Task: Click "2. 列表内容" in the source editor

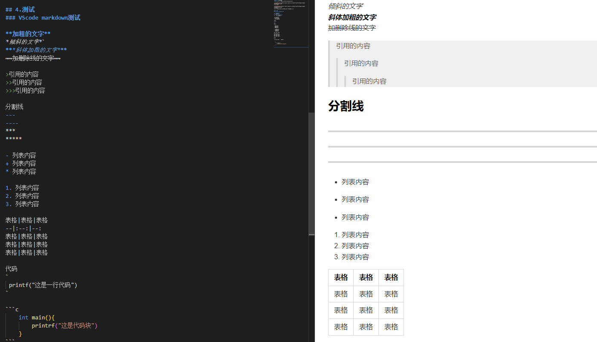Action: click(x=22, y=196)
